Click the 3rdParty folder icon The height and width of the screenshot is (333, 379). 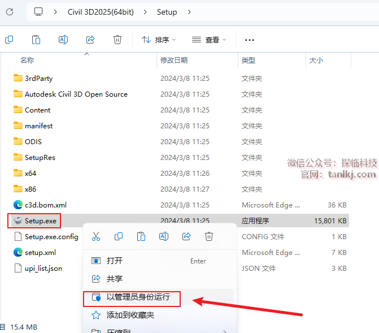pyautogui.click(x=18, y=78)
